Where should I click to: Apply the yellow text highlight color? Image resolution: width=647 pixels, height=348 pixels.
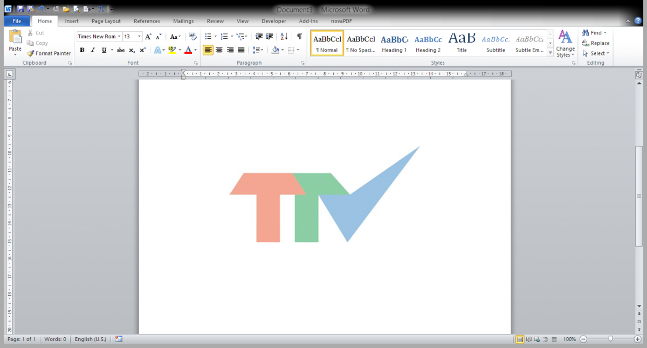[172, 50]
